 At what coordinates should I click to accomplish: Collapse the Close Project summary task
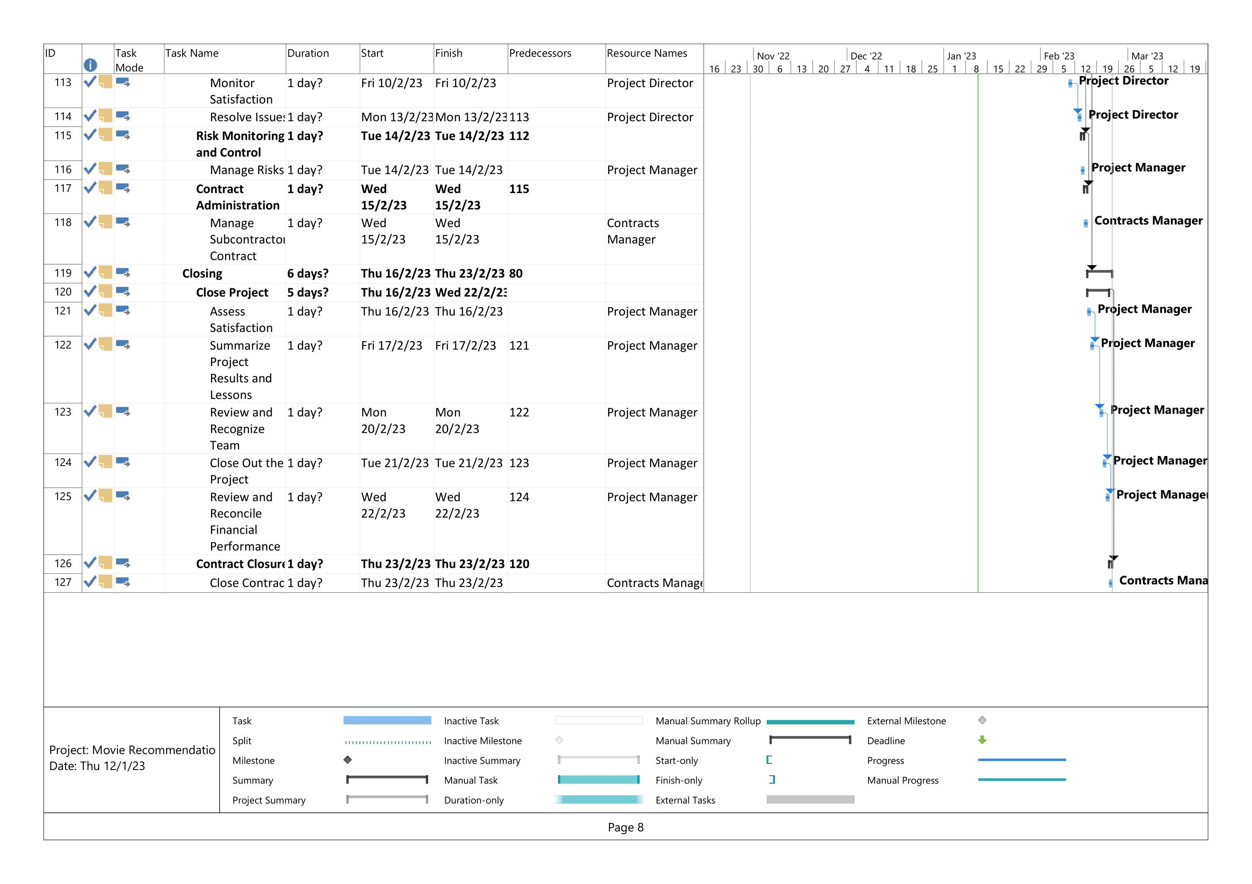pos(232,292)
